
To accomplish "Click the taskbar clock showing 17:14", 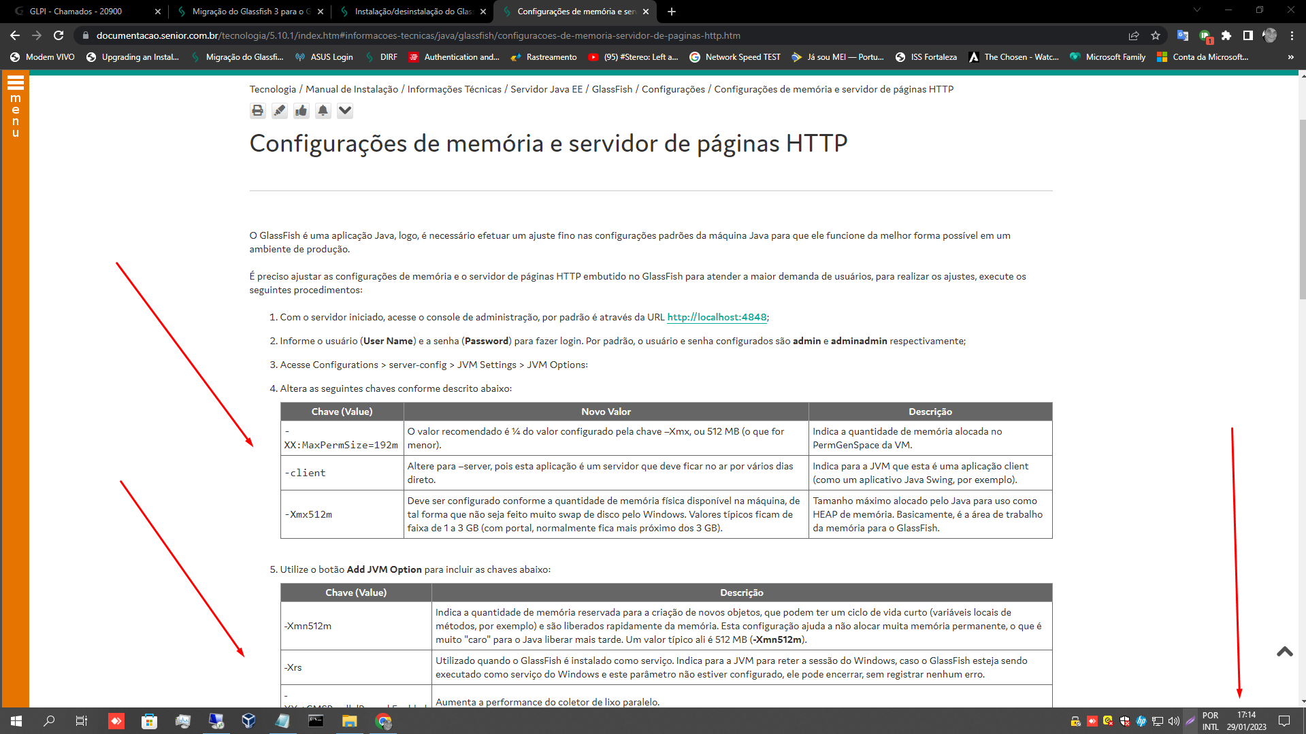I will click(x=1246, y=721).
